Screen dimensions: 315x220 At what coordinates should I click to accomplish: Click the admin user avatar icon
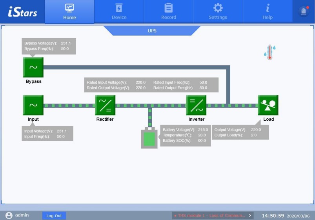[9, 215]
